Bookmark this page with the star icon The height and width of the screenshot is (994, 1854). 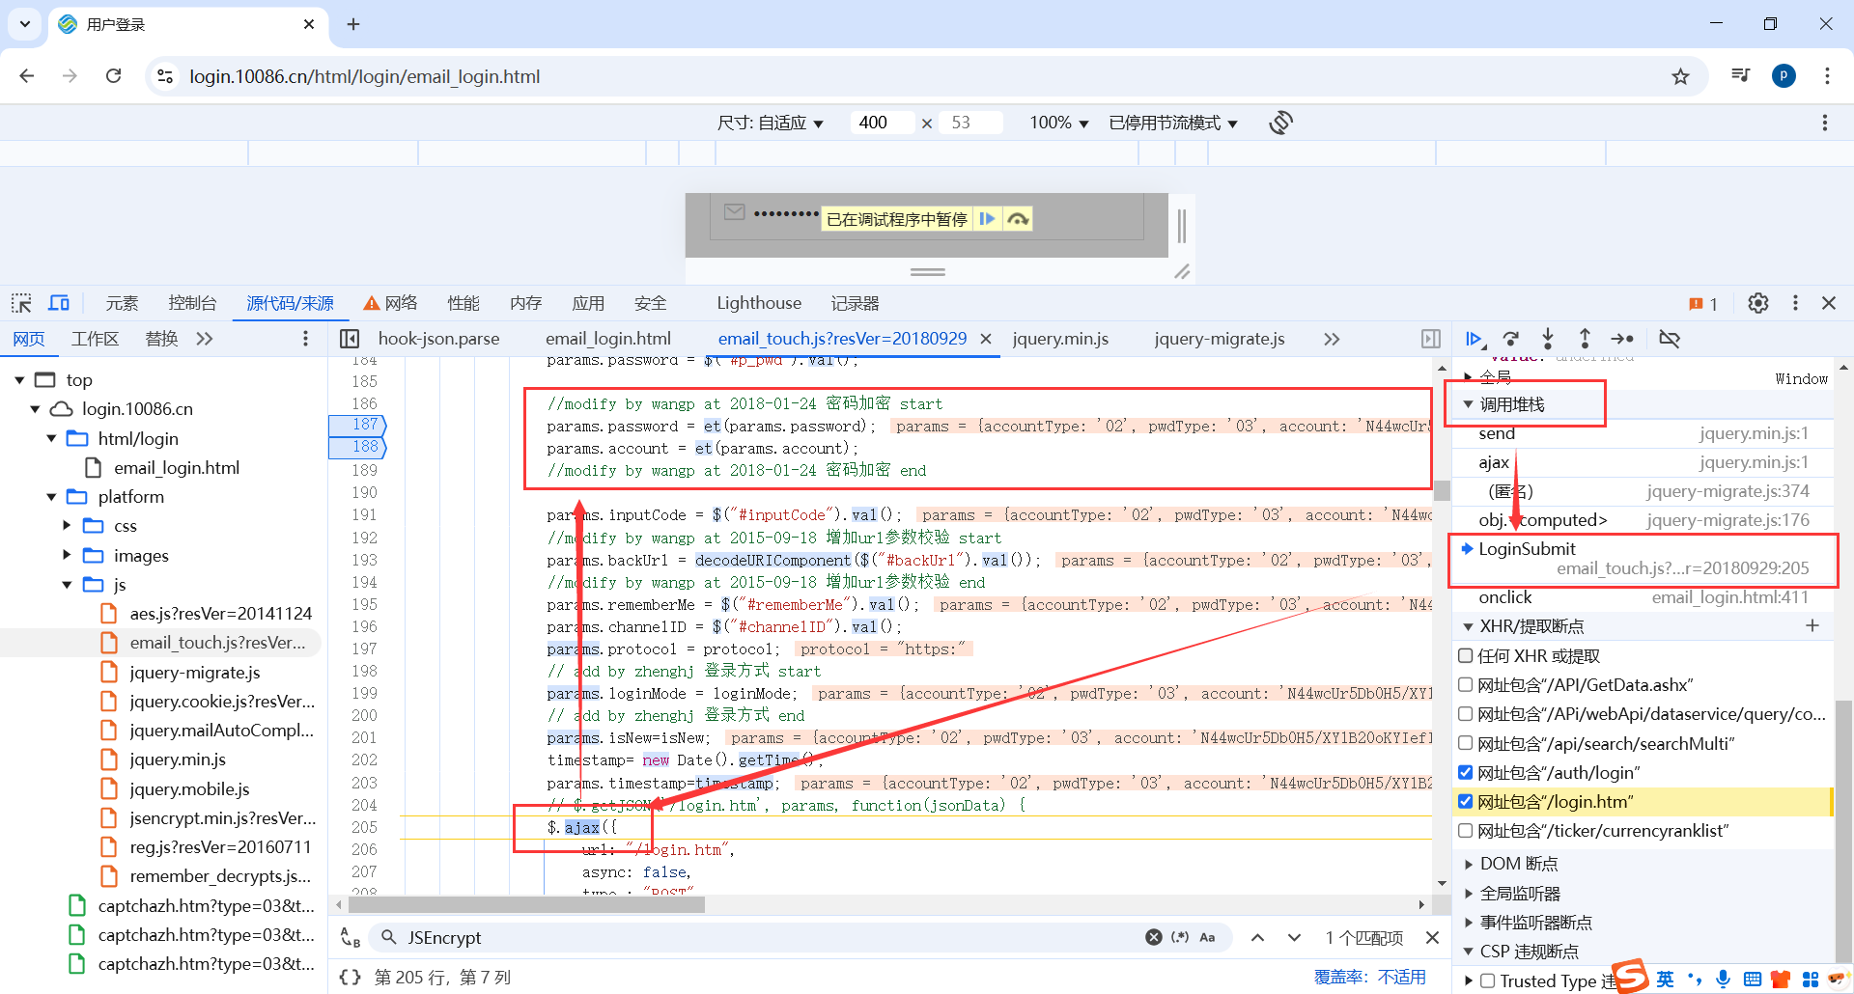coord(1680,76)
